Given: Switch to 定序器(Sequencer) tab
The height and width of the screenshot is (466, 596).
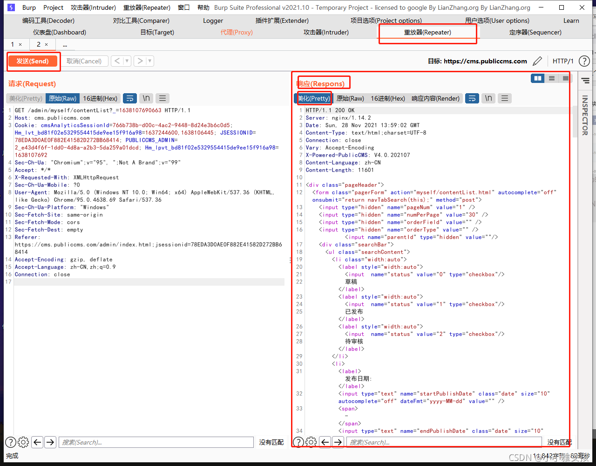Looking at the screenshot, I should (535, 32).
